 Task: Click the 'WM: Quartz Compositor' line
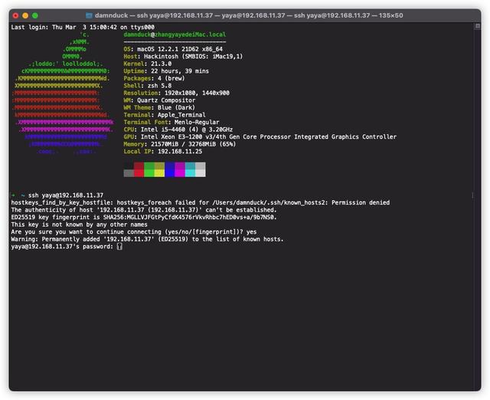click(x=159, y=100)
